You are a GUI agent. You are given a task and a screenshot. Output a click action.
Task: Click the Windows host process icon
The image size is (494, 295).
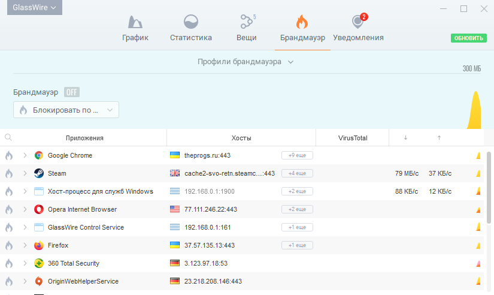click(39, 191)
